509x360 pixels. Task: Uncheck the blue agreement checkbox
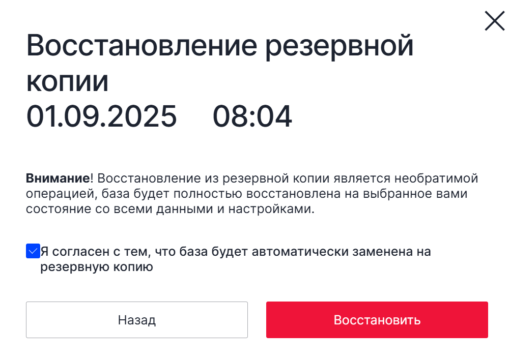pyautogui.click(x=33, y=251)
